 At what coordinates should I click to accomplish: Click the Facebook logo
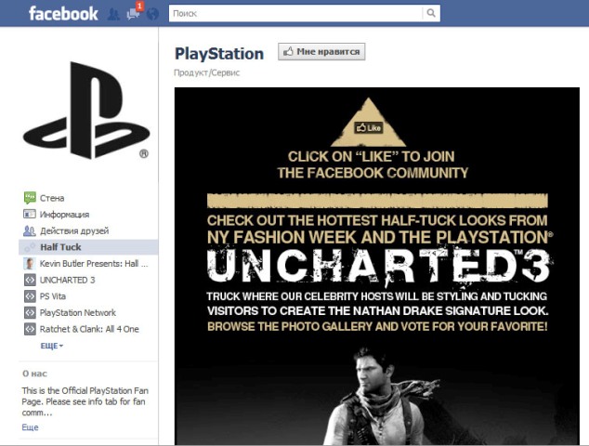coord(63,14)
